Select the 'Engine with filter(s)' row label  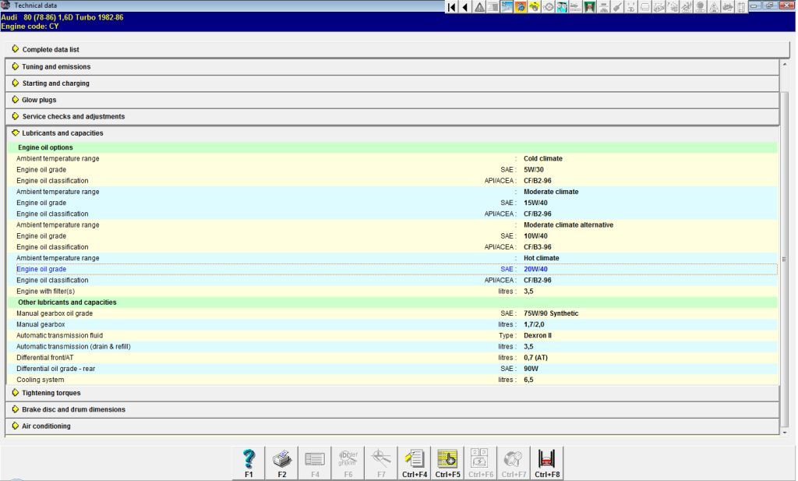[45, 292]
